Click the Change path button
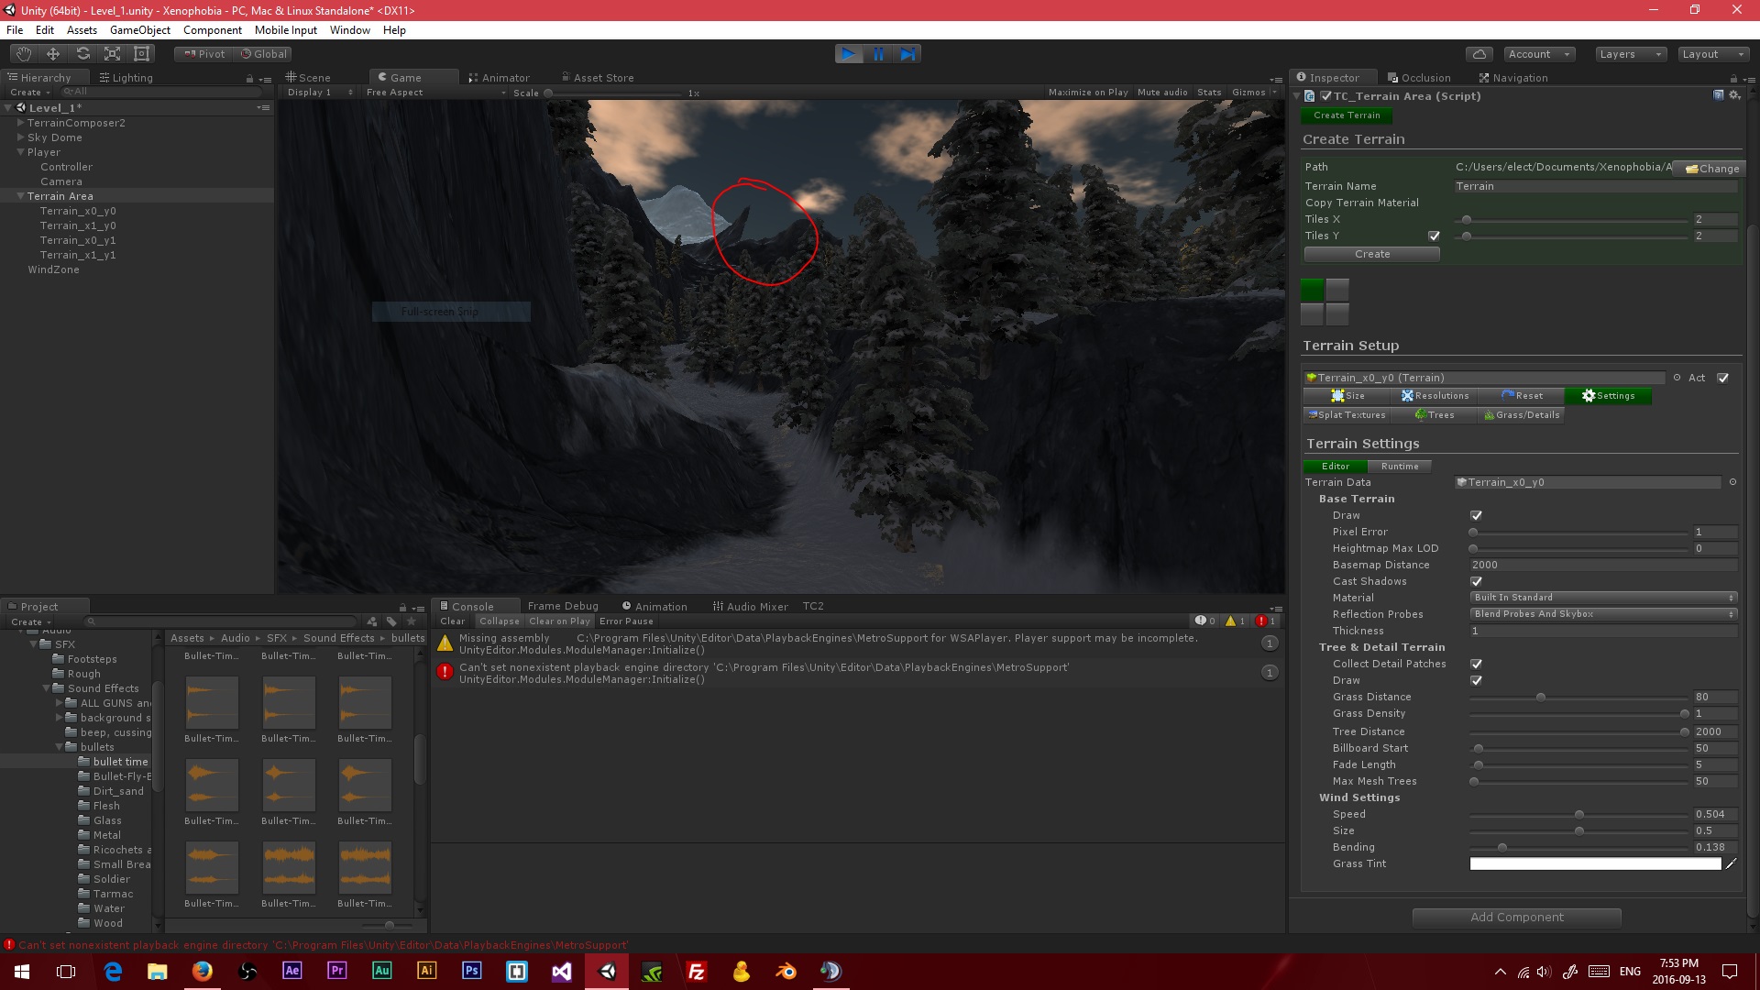Screen dimensions: 1760x990 [x=1710, y=169]
